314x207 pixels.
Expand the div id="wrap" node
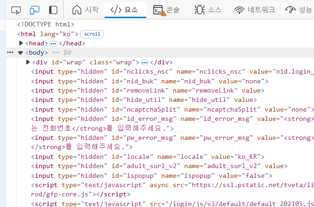pyautogui.click(x=28, y=62)
